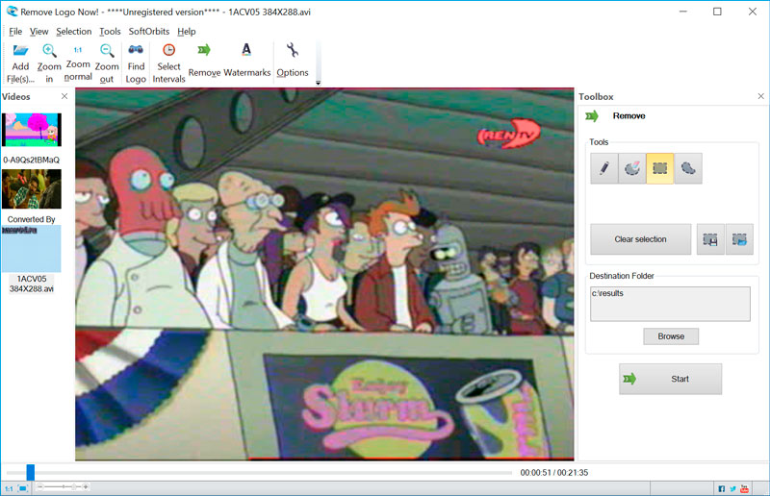Click the 00:00:51 / 00:21:35 time readout
Screen dimensions: 770x496
[554, 473]
